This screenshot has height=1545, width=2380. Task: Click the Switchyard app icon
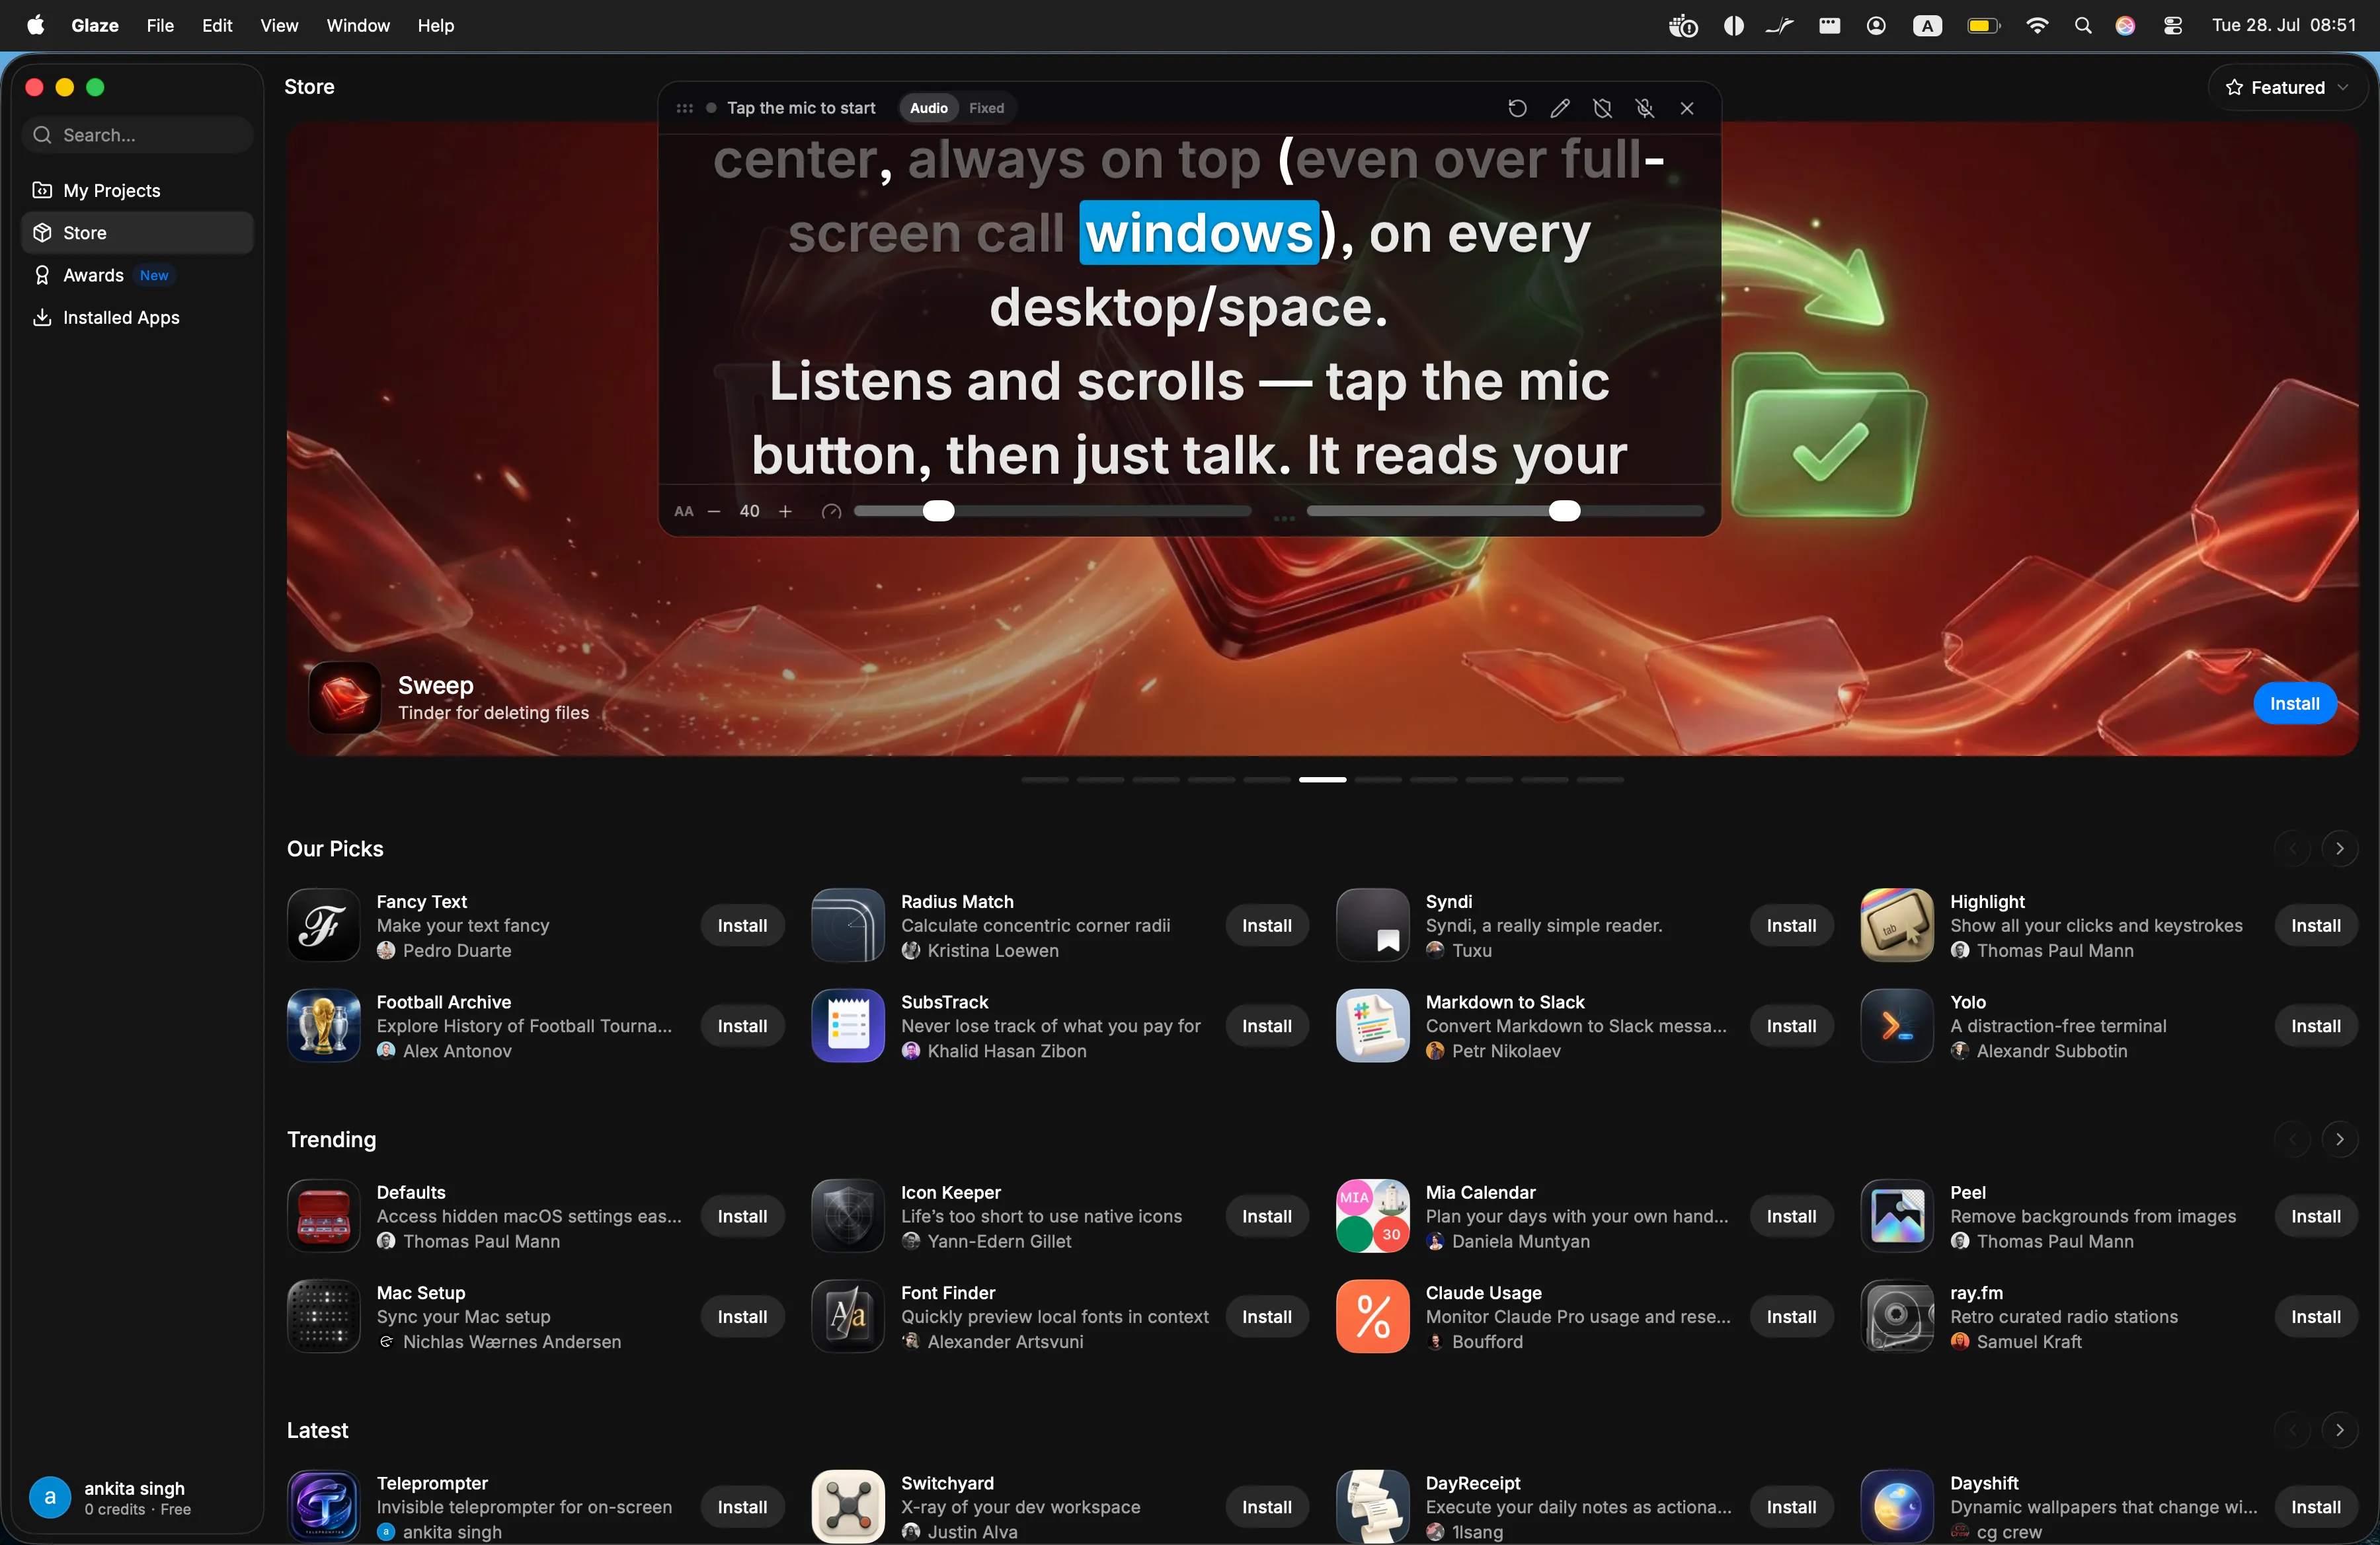coord(847,1507)
